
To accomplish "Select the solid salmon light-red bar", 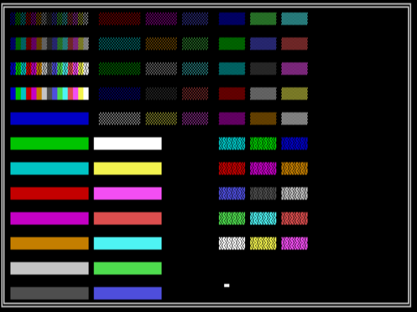I will pos(127,218).
